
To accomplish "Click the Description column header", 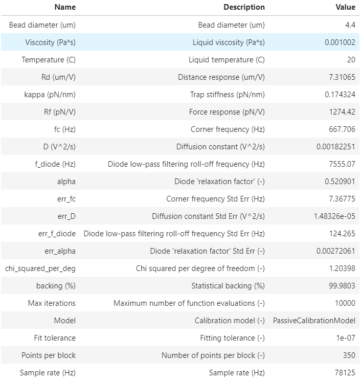I will (x=244, y=7).
